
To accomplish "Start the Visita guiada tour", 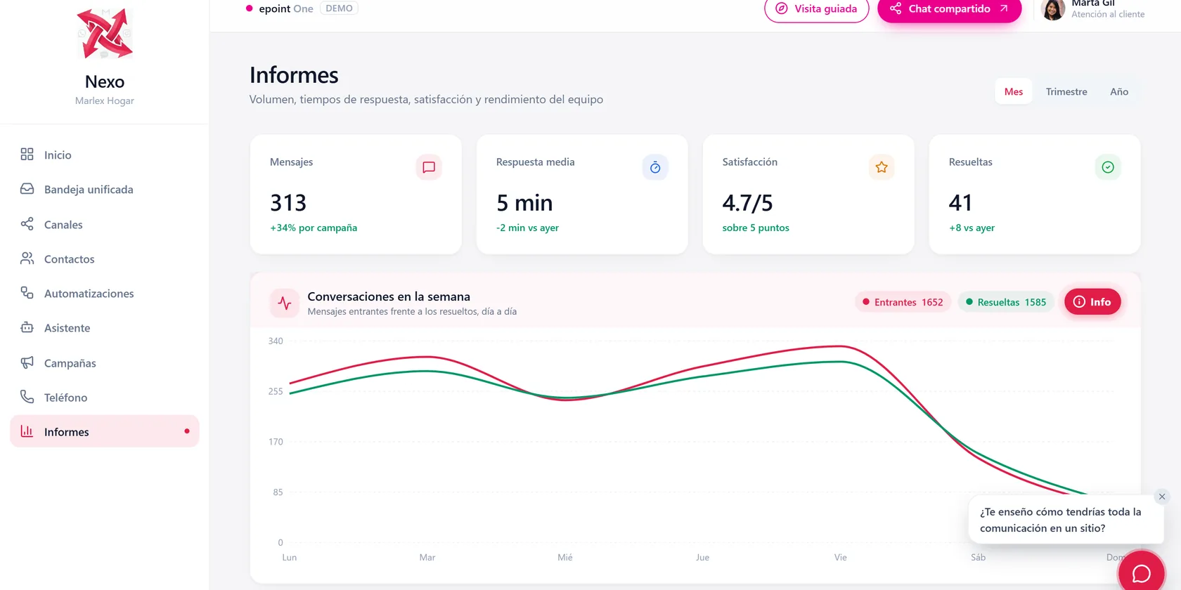I will click(817, 9).
